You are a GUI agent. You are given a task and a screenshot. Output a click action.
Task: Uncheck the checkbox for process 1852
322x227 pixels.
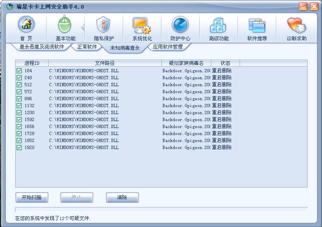pos(19,140)
